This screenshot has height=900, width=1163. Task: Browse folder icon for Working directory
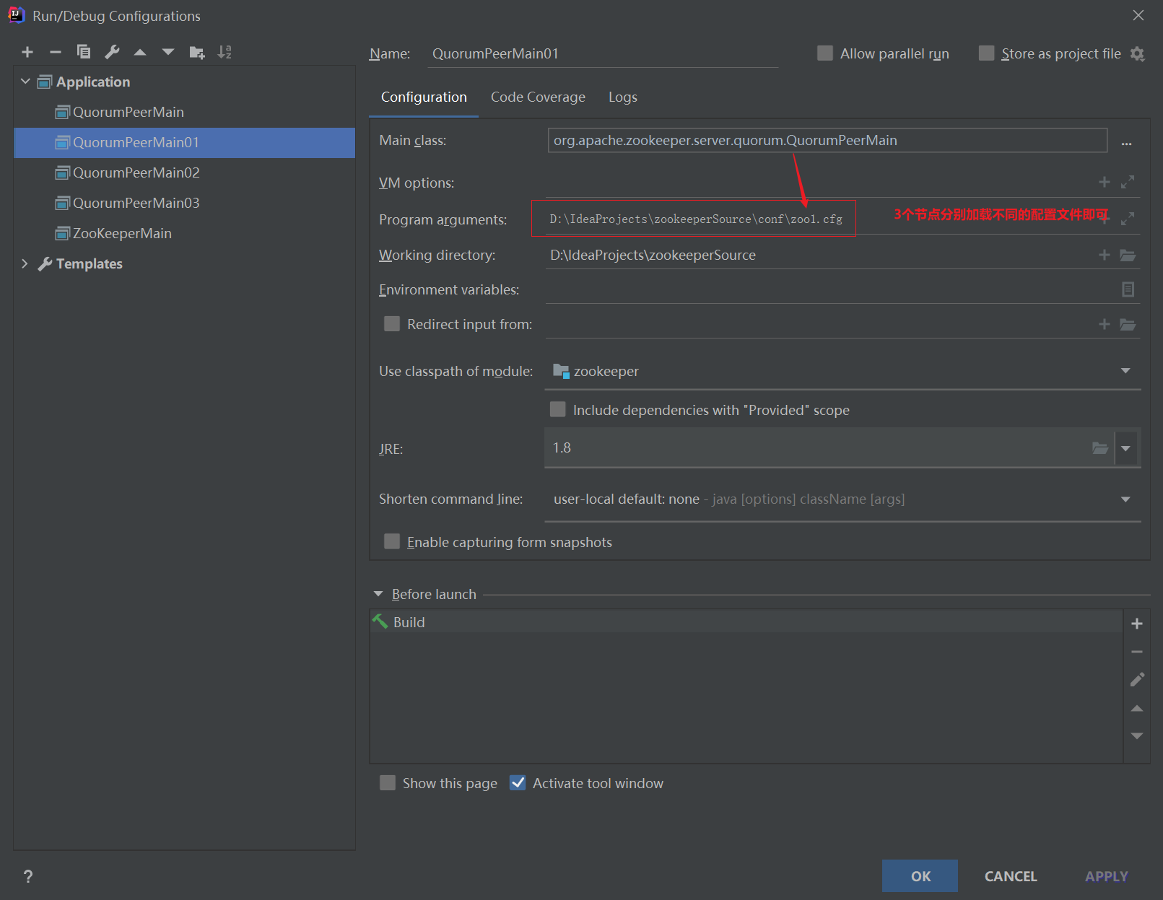(x=1128, y=255)
